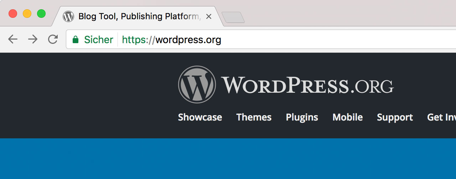The image size is (456, 179).
Task: Click the wordpress.org URL address field
Action: point(261,39)
